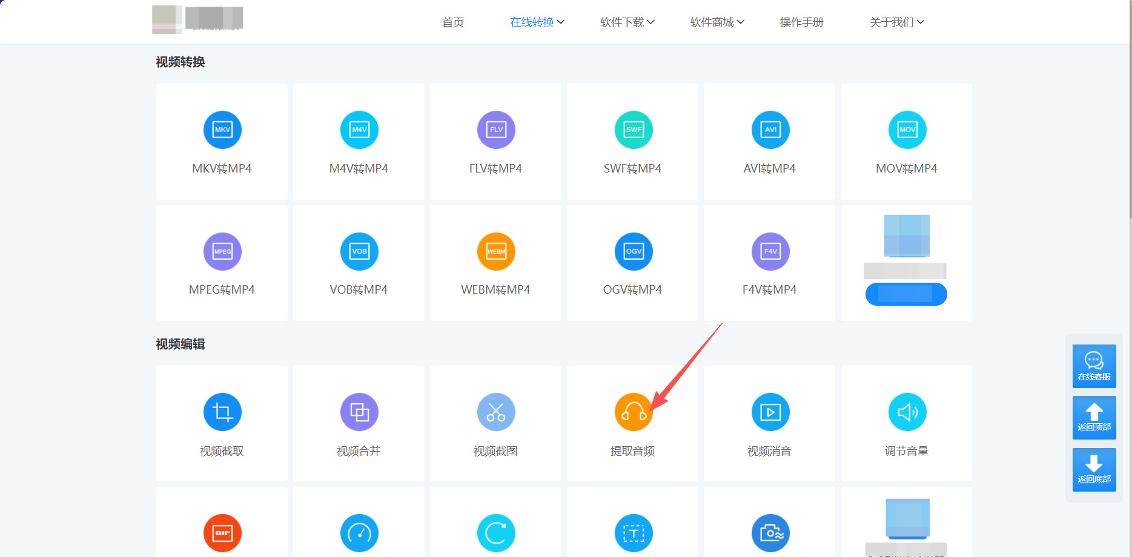Click the AVI转MP4 icon
This screenshot has height=557, width=1132.
coord(770,130)
